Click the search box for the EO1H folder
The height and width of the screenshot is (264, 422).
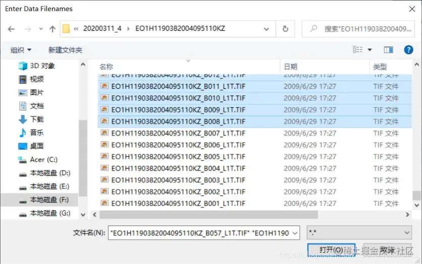point(358,29)
